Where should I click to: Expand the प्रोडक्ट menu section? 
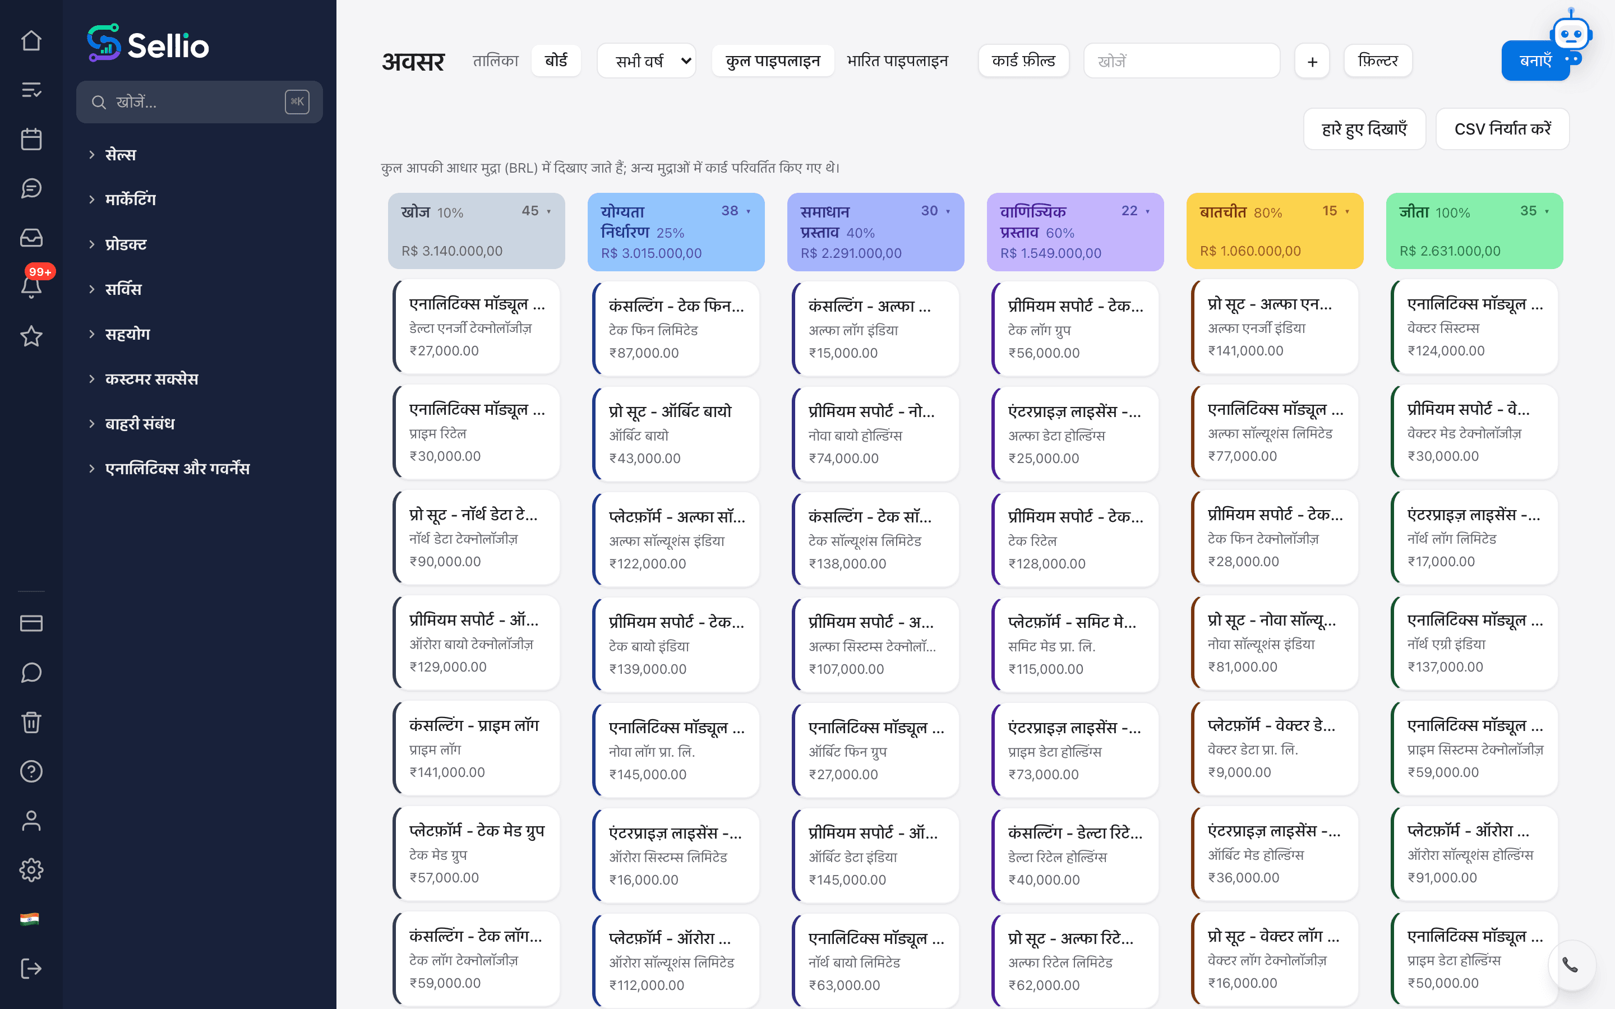[x=126, y=244]
